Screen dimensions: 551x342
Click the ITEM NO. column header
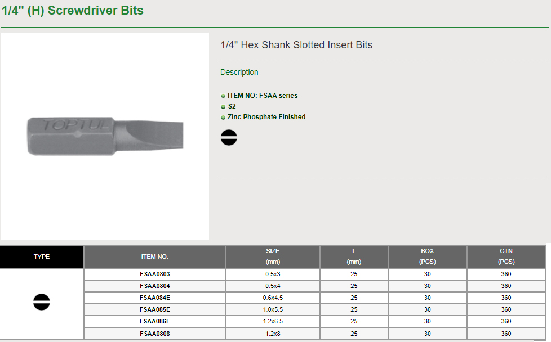click(x=154, y=256)
